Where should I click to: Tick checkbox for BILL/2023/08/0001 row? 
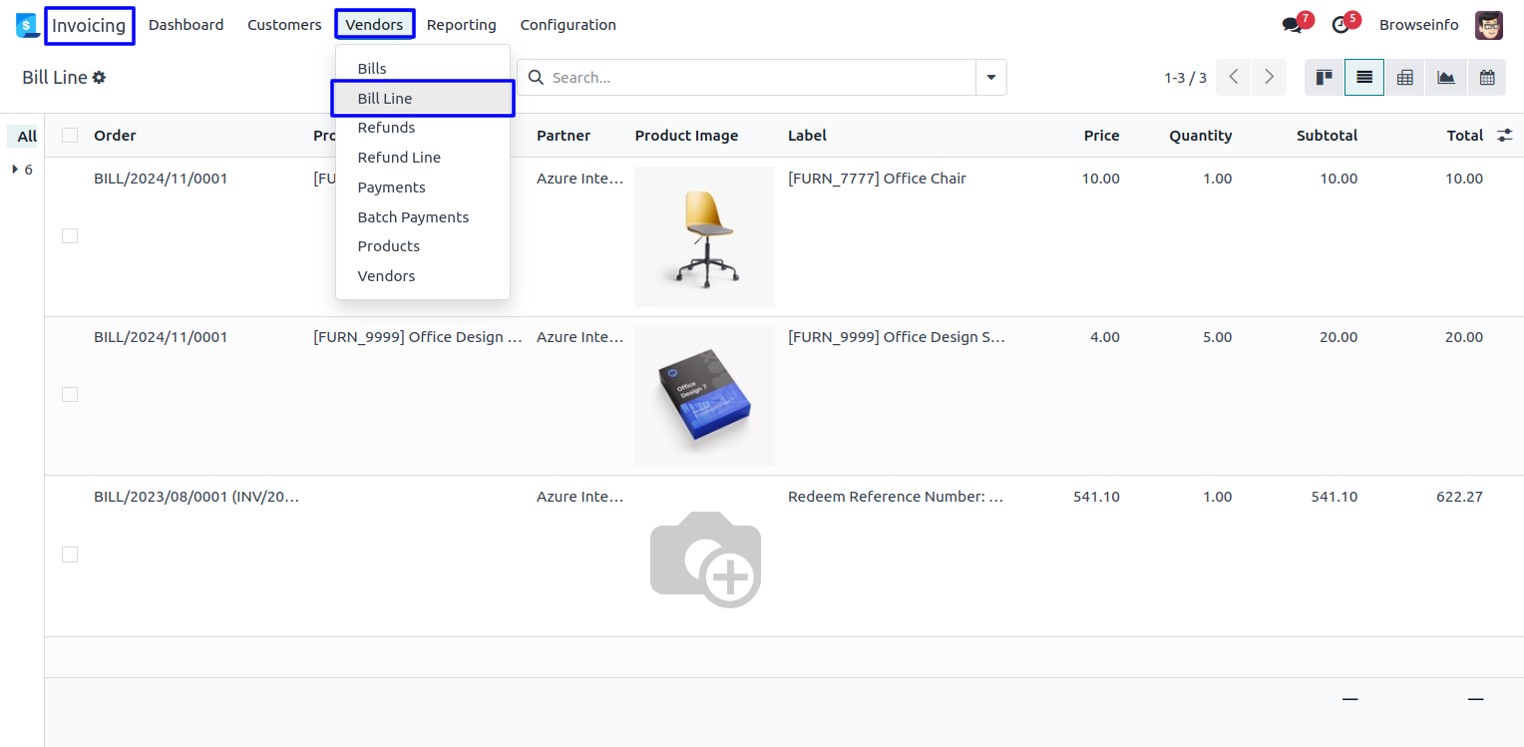[x=70, y=555]
